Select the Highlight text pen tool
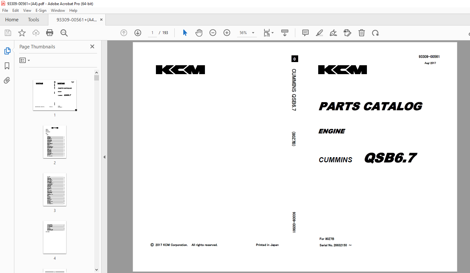This screenshot has width=470, height=273. (319, 33)
